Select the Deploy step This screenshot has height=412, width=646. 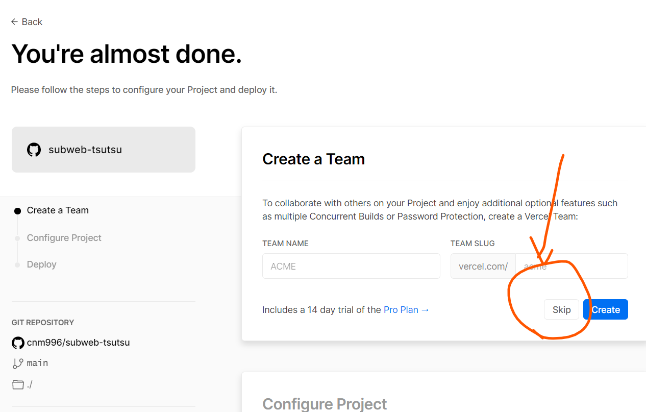click(x=42, y=264)
